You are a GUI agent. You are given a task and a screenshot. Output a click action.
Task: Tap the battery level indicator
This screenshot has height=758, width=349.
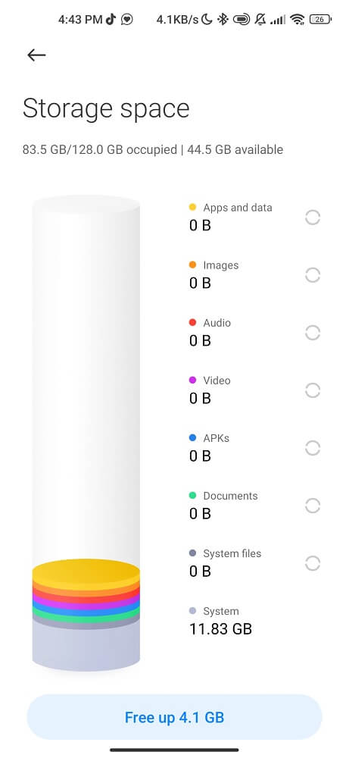320,20
